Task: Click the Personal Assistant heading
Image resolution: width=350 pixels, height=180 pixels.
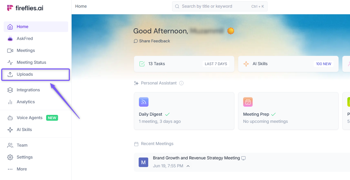Action: pyautogui.click(x=159, y=83)
